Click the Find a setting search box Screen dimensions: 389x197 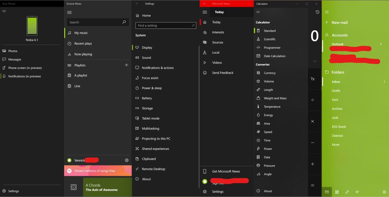[x=166, y=26]
